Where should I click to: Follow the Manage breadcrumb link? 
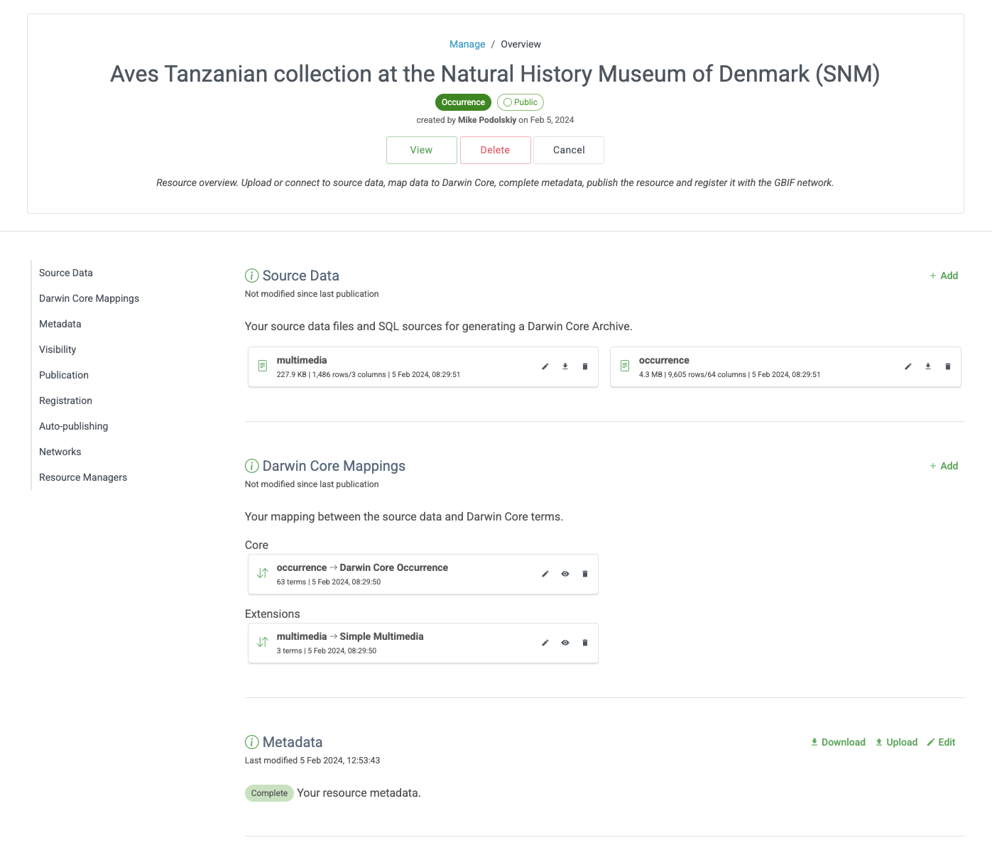pos(467,44)
